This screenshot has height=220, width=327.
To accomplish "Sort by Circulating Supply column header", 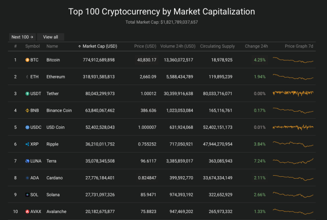I will [x=217, y=46].
